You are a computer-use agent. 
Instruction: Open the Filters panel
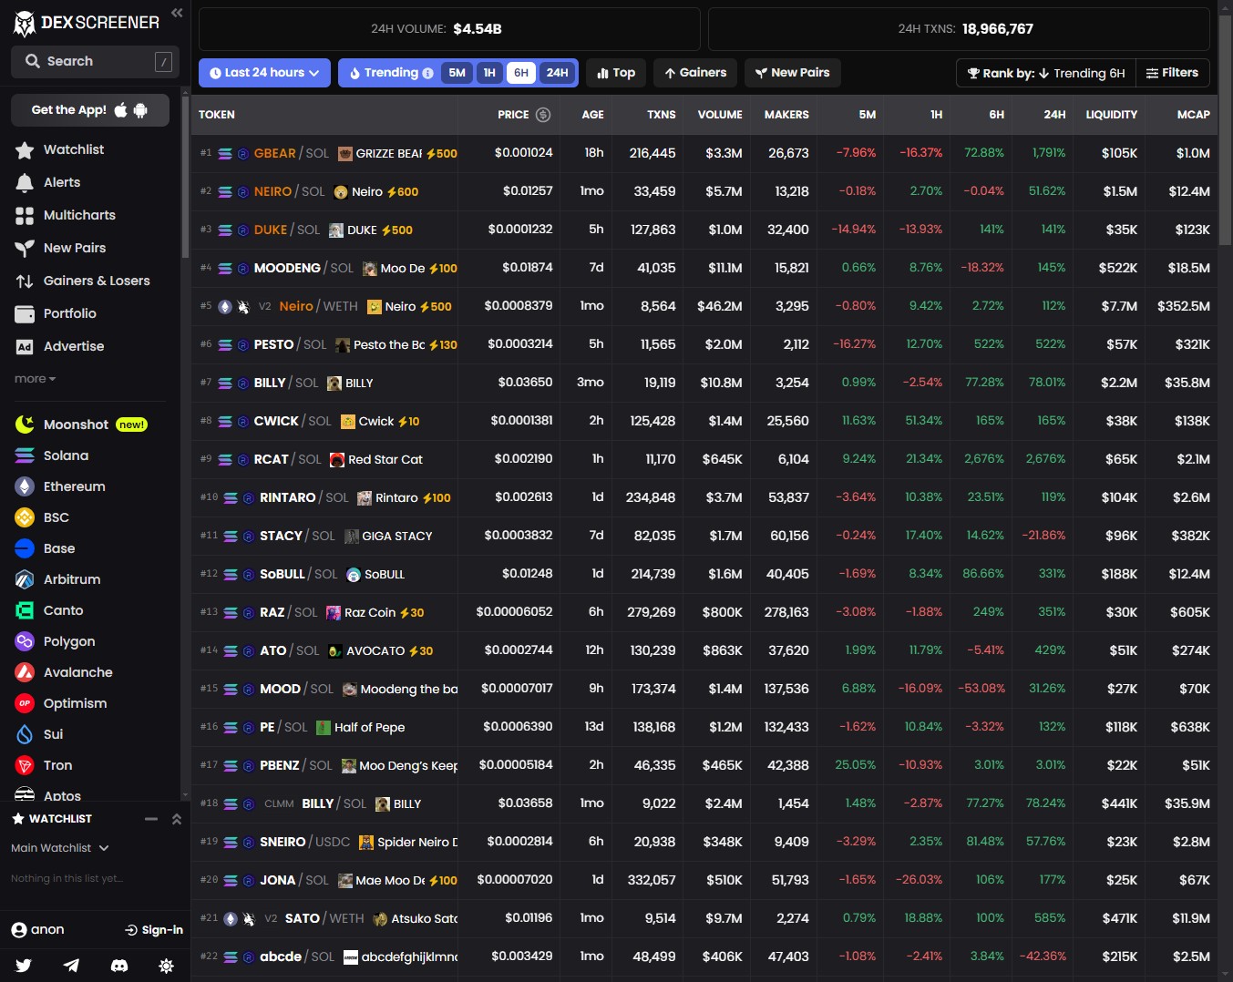[x=1173, y=72]
